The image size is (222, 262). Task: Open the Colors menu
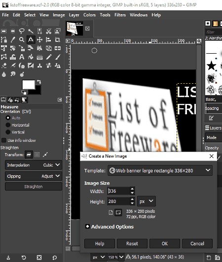pos(89,15)
